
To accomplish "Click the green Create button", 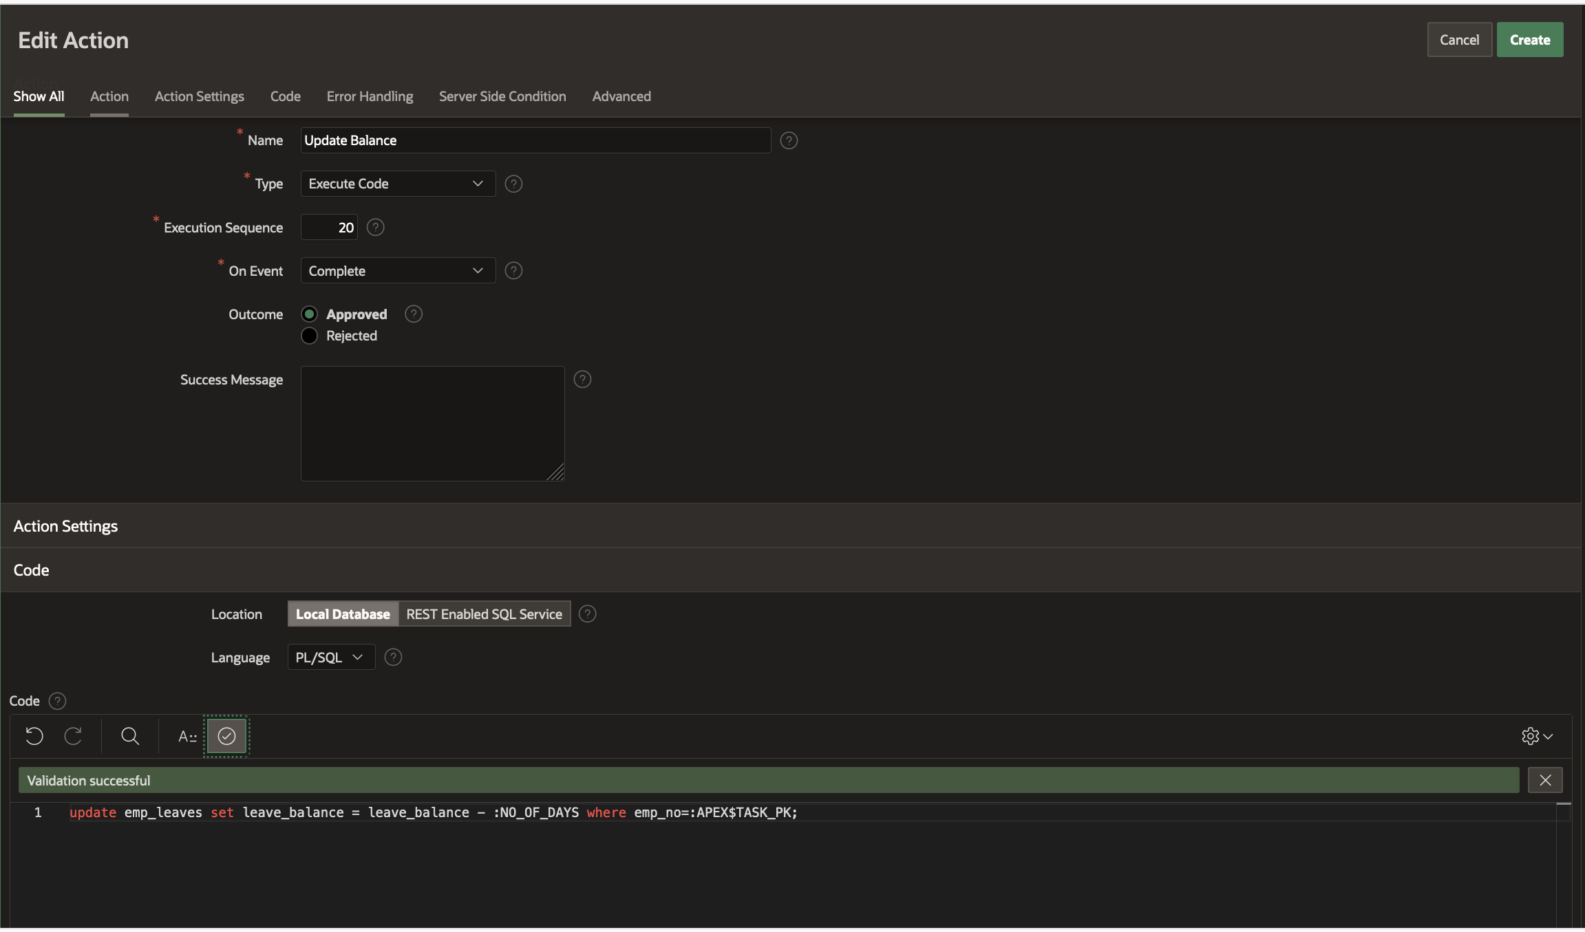I will (1529, 40).
